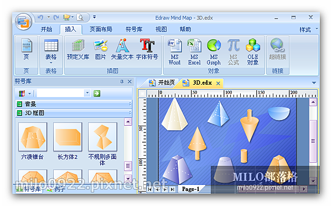Insert vector text 矢量文本
Image resolution: width=332 pixels, height=206 pixels.
pyautogui.click(x=122, y=49)
